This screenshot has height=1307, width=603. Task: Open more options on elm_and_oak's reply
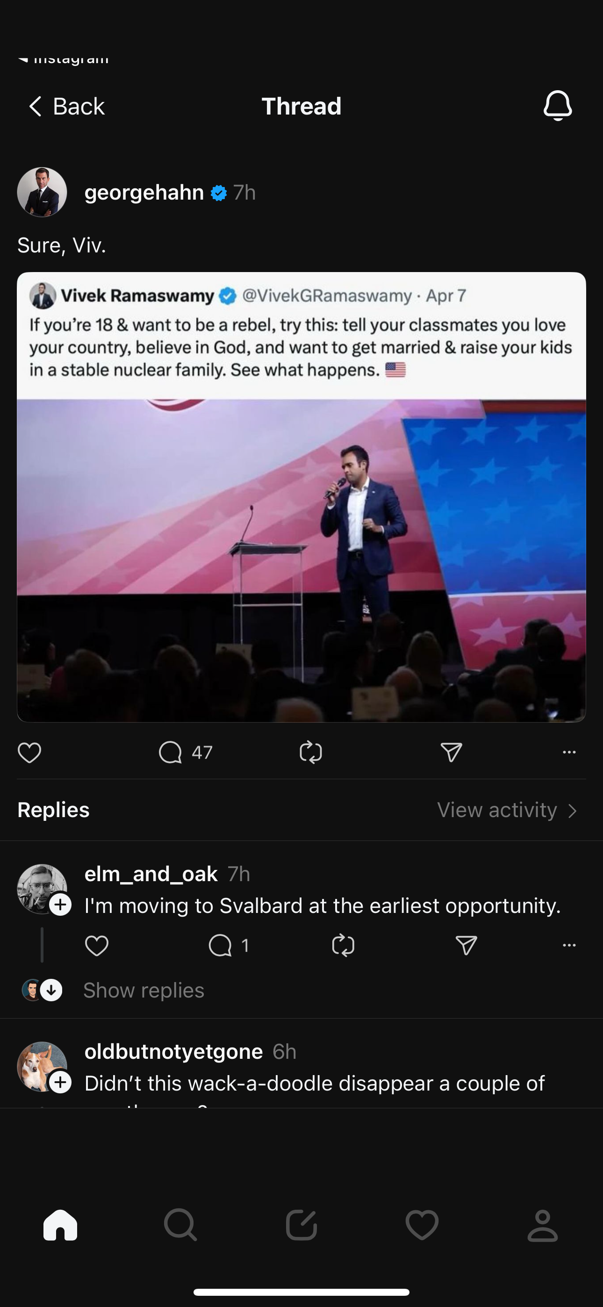(569, 945)
